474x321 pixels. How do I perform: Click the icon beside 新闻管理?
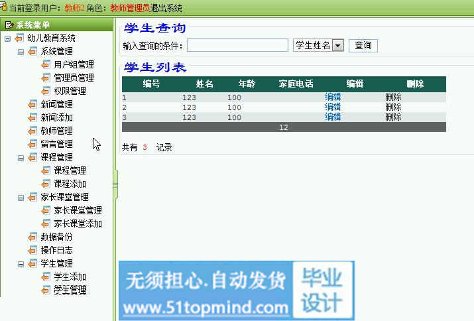coord(32,104)
